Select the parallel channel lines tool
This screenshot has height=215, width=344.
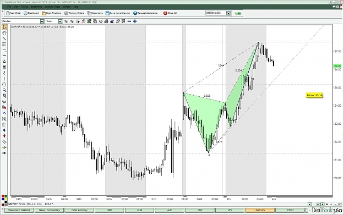click(4, 142)
